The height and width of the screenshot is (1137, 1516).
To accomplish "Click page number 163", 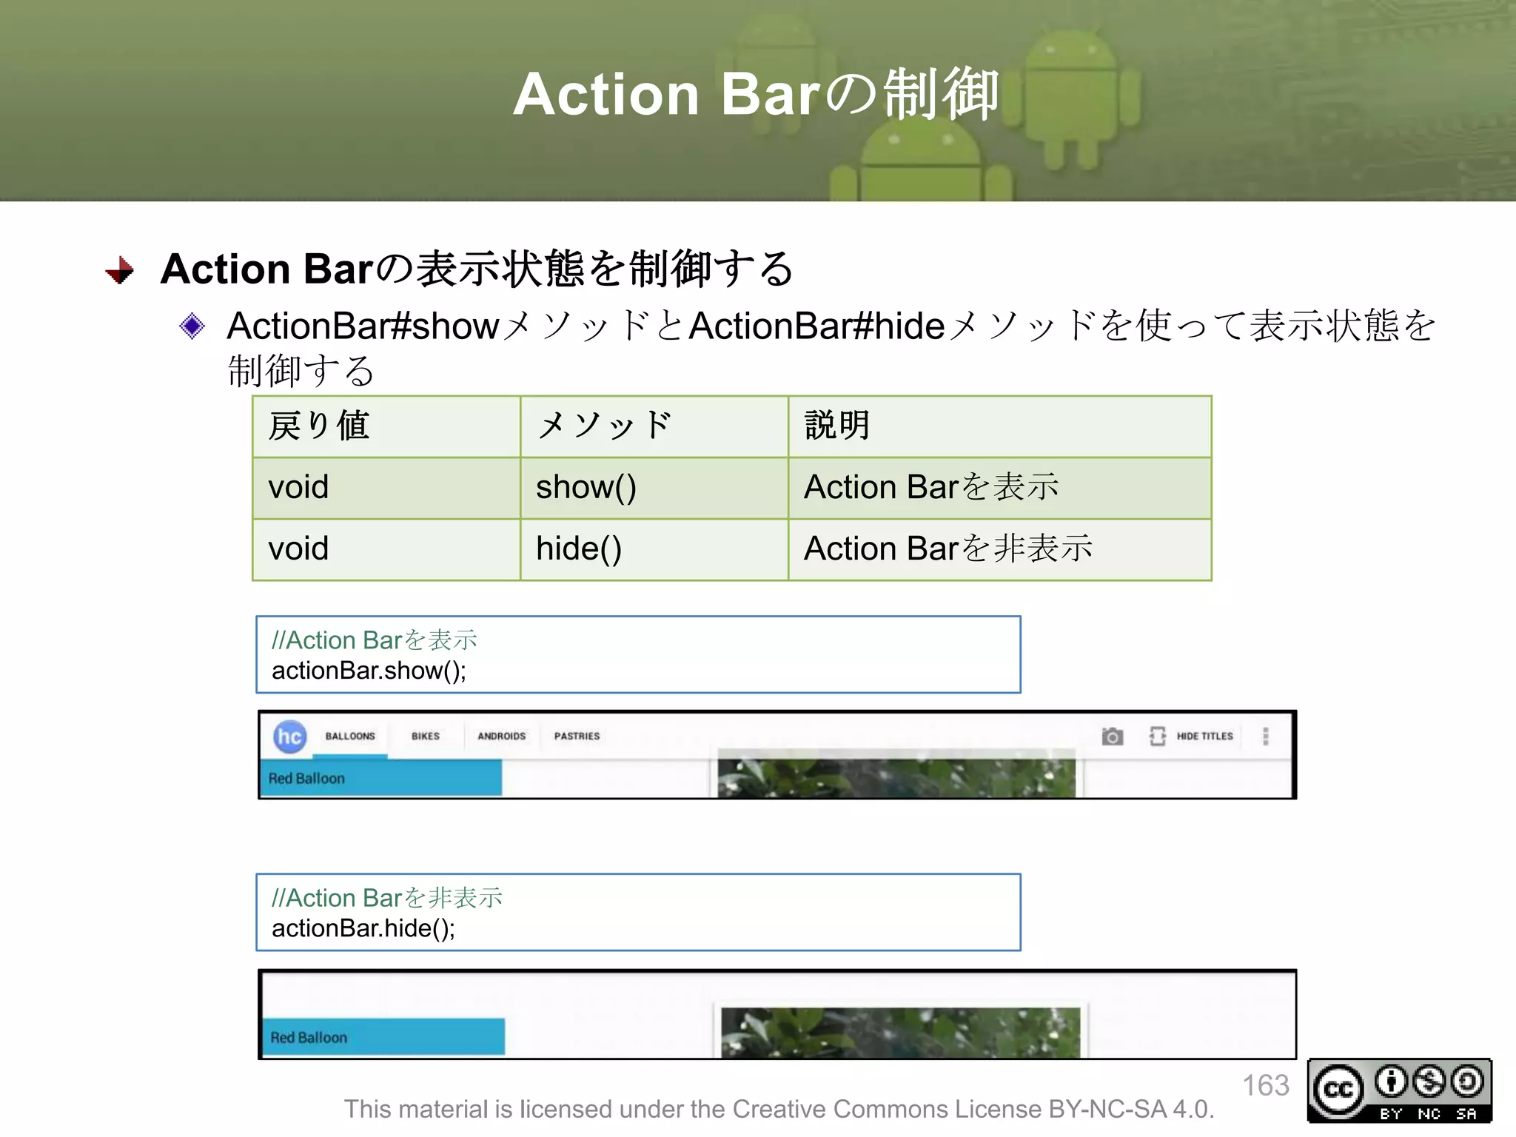I will click(1266, 1085).
